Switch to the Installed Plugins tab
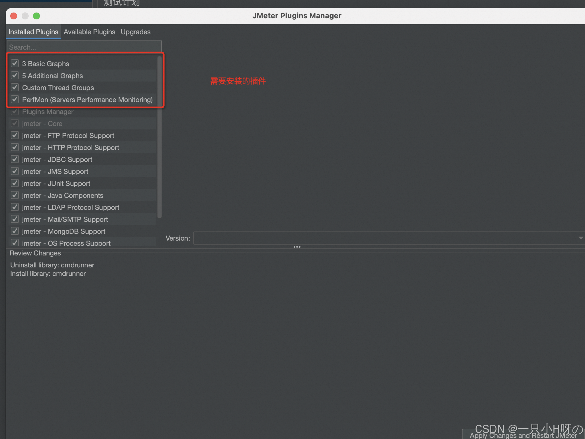The image size is (585, 439). (x=33, y=32)
